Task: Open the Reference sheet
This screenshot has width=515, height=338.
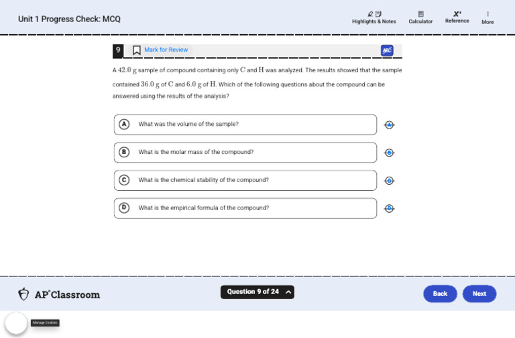Action: (x=457, y=17)
